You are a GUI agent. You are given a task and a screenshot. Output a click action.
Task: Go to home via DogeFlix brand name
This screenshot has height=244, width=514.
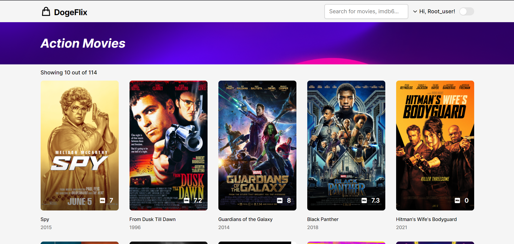pos(70,12)
